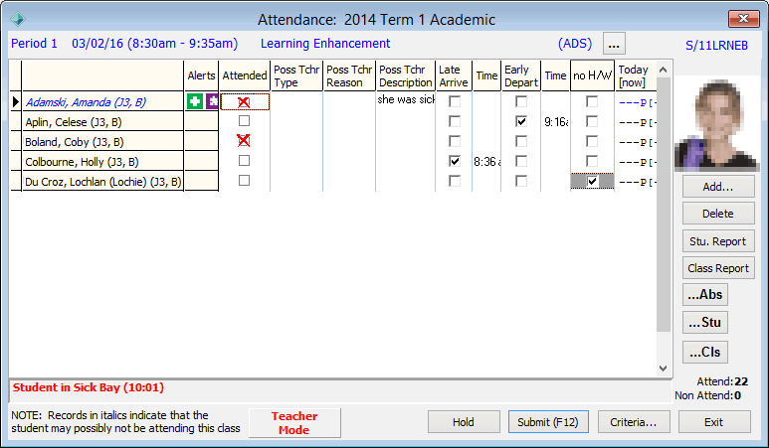The image size is (769, 448).
Task: Select student row Aplin, Celese (J3, B)
Action: (x=102, y=122)
